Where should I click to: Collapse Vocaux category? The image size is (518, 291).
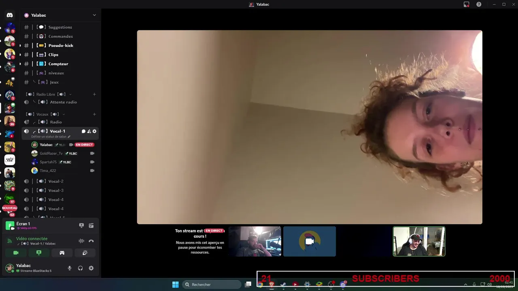click(x=45, y=114)
